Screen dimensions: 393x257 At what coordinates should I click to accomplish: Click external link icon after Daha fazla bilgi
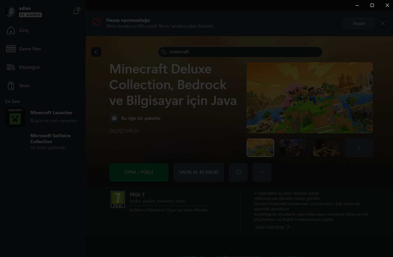288,227
